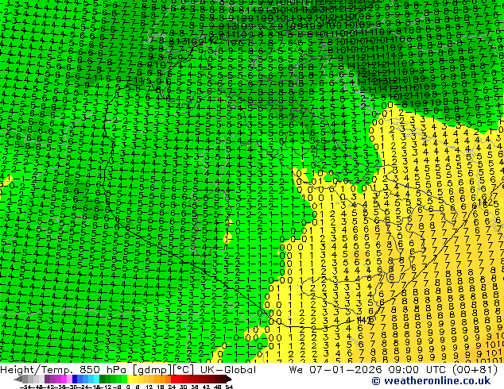Viewport: 504px width, 389px height.
Task: Click the '[gdmp]' unit label
Action: 153,370
